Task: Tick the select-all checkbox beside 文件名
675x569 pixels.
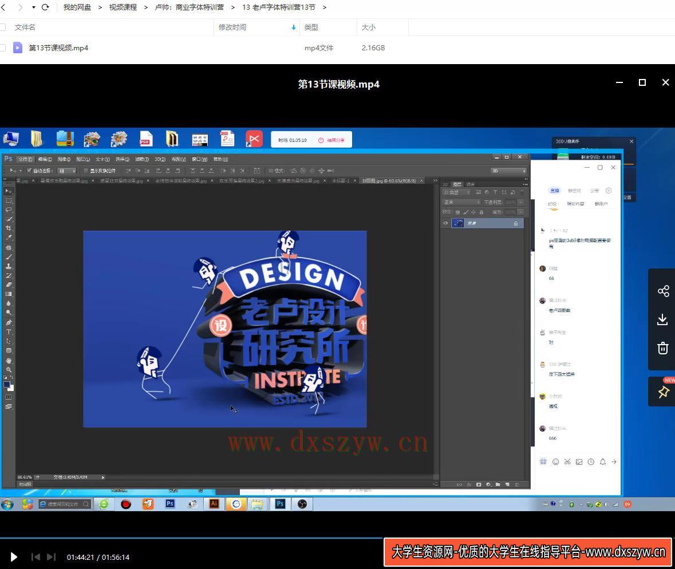Action: pos(3,27)
